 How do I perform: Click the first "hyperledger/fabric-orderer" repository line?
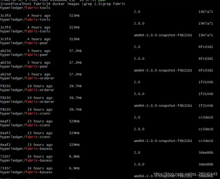(27, 78)
